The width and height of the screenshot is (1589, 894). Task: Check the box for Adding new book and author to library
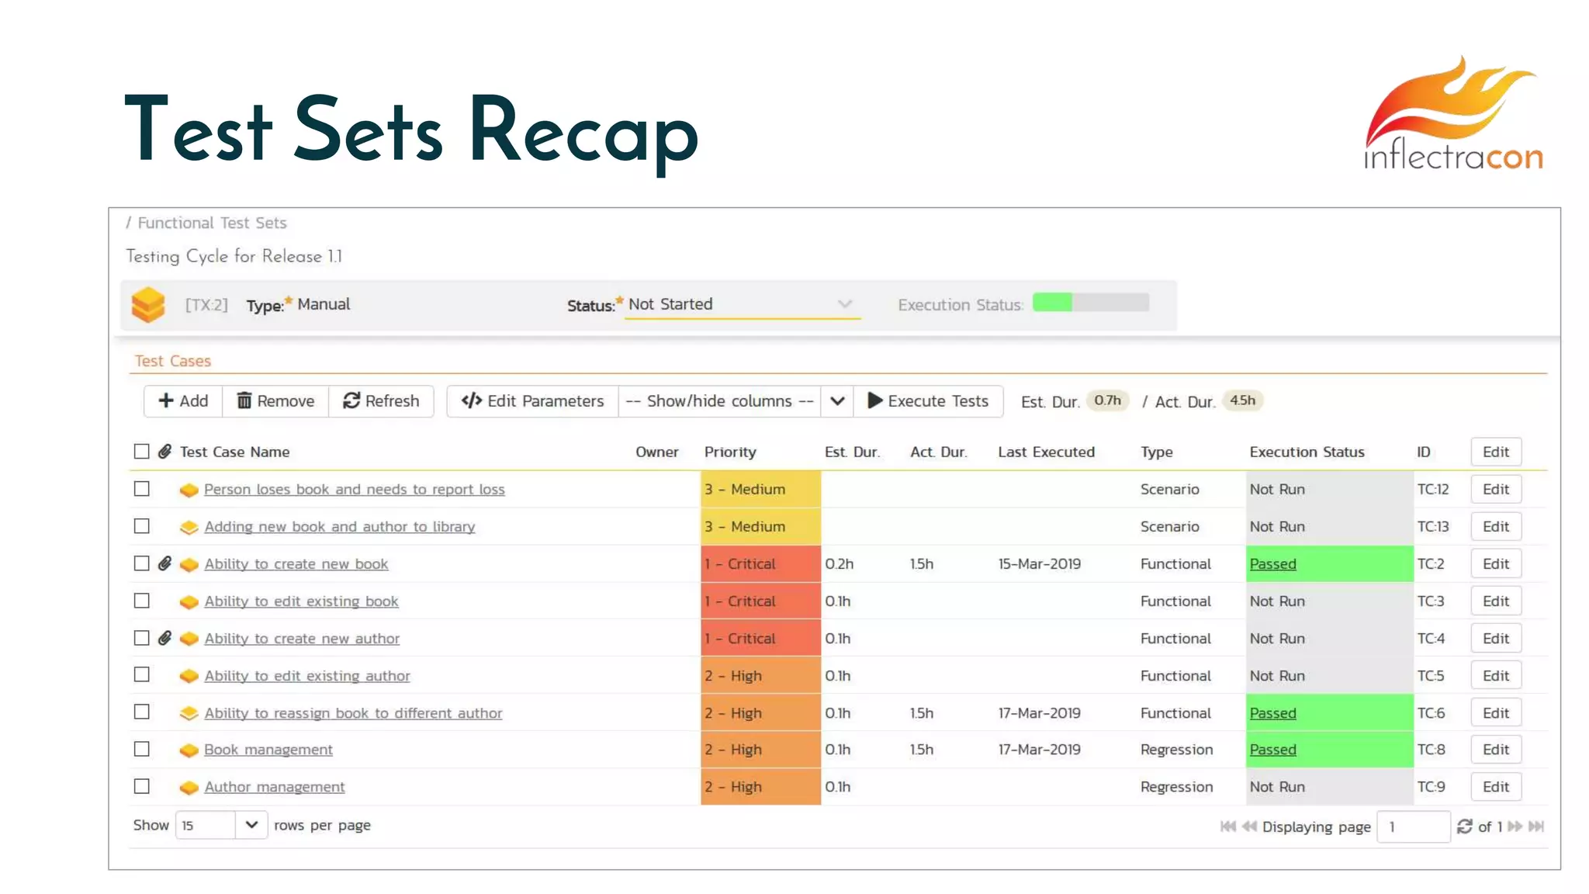(x=141, y=526)
